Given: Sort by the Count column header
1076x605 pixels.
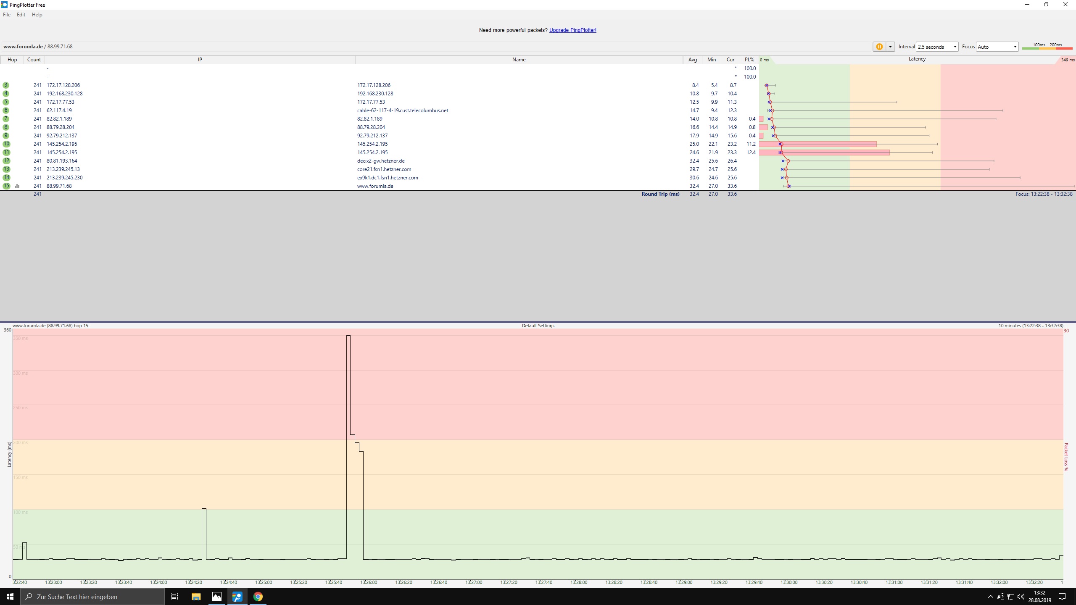Looking at the screenshot, I should [34, 60].
